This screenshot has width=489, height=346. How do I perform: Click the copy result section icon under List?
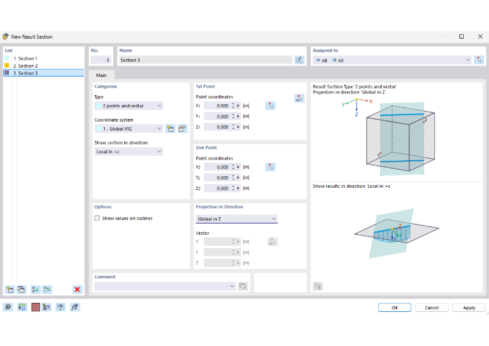click(x=21, y=289)
